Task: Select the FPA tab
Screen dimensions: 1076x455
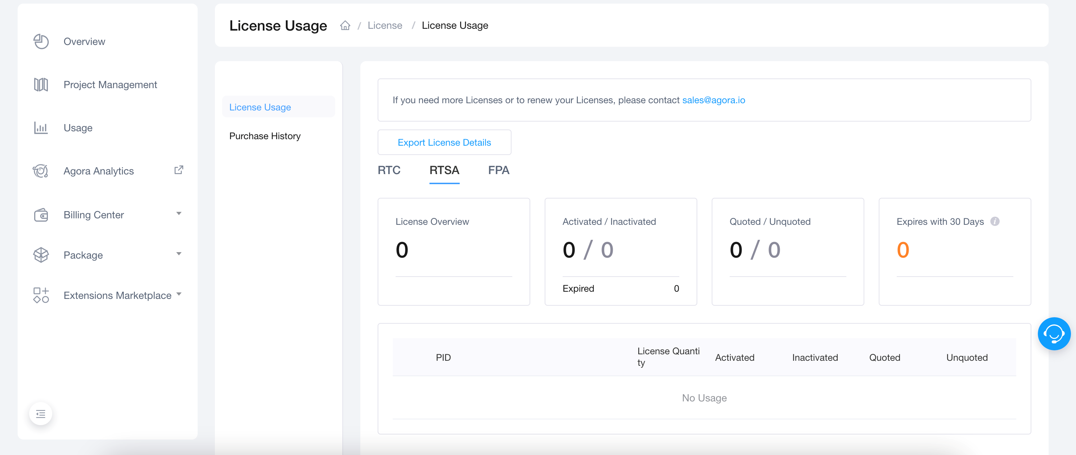Action: pyautogui.click(x=498, y=169)
